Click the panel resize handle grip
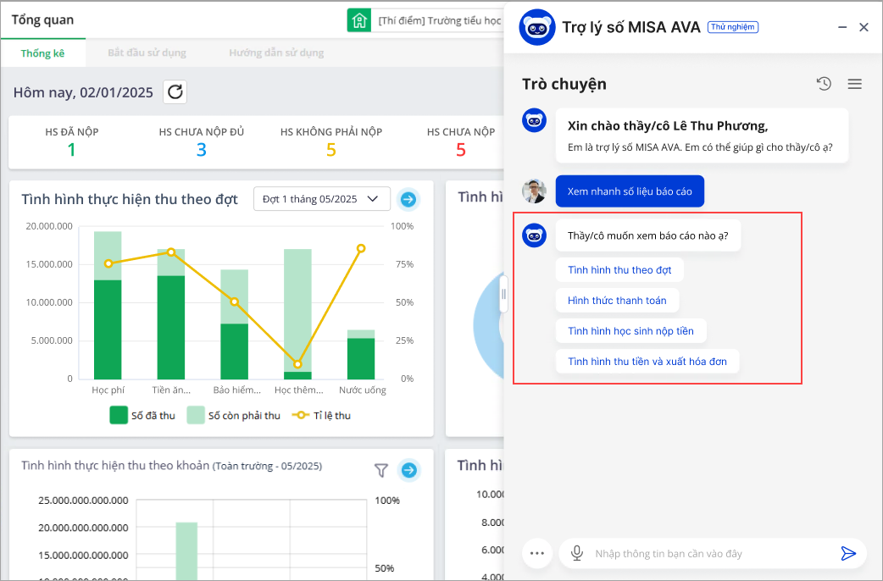 (x=503, y=294)
